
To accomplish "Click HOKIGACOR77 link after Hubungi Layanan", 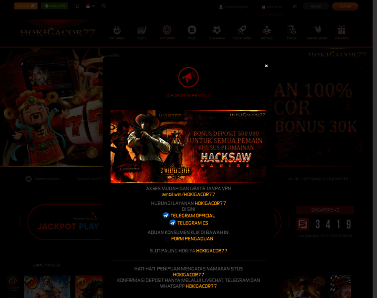I will click(210, 204).
